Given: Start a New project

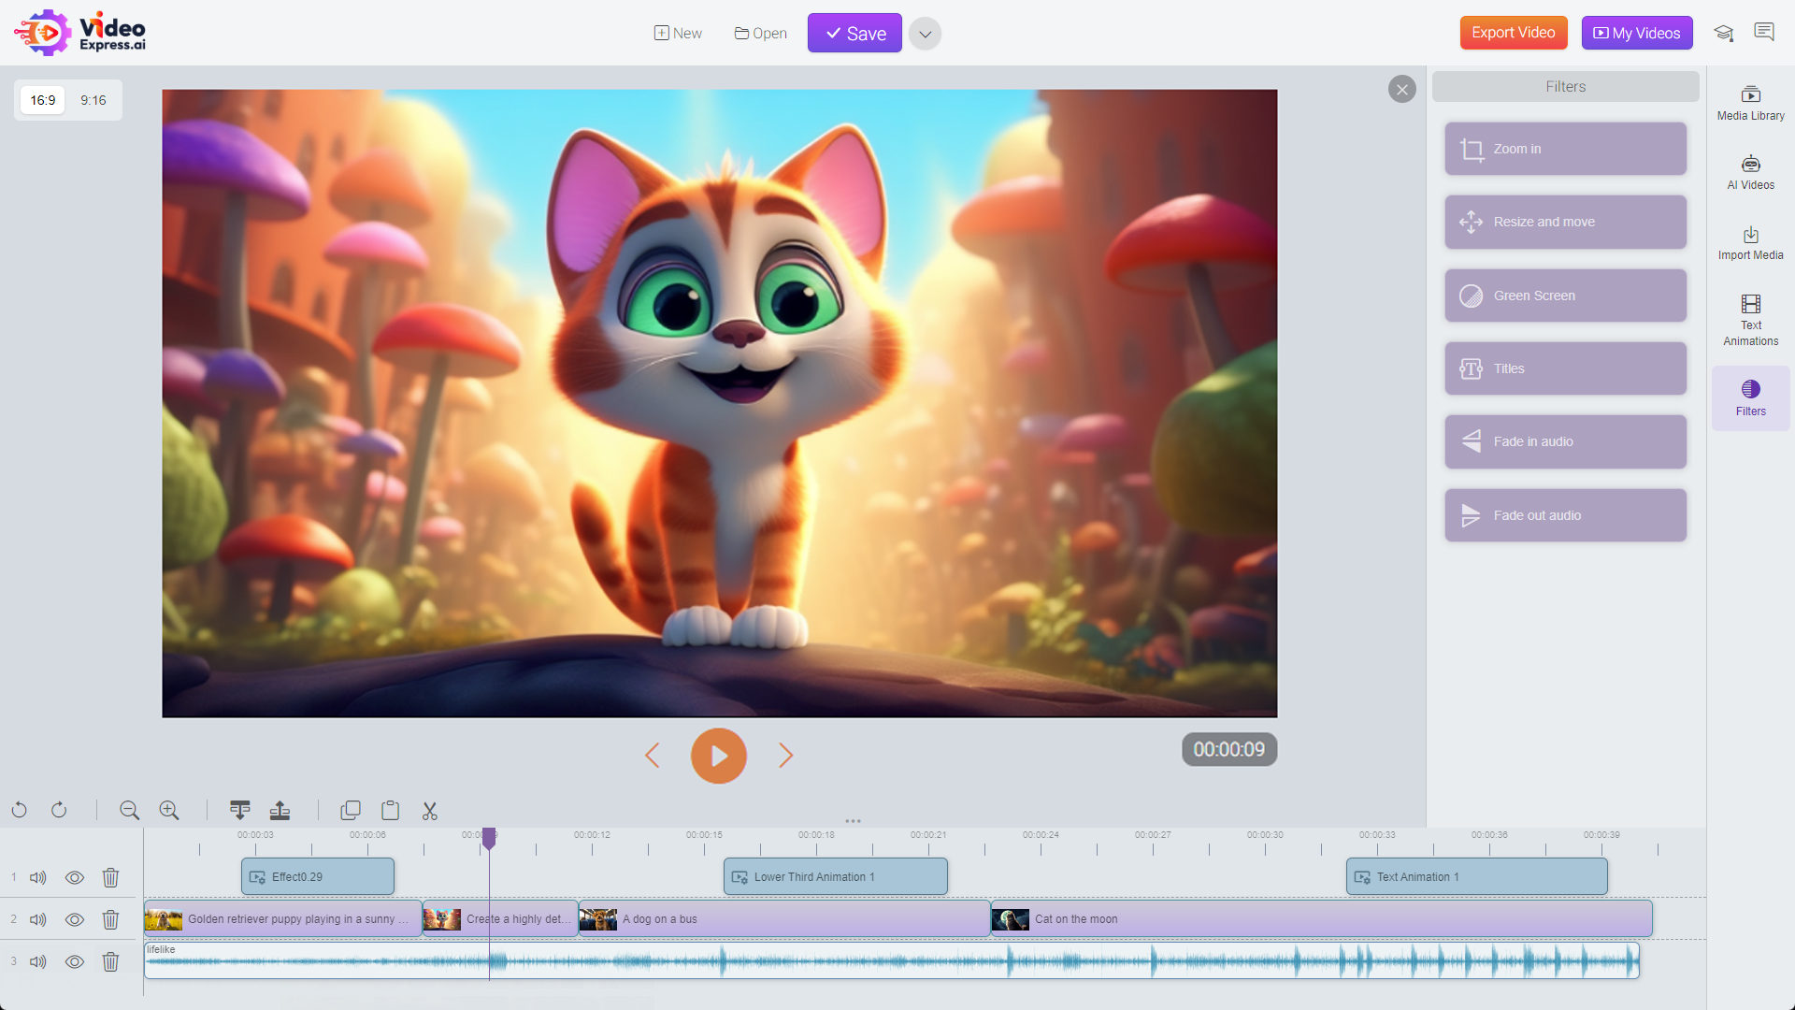Looking at the screenshot, I should click(677, 33).
